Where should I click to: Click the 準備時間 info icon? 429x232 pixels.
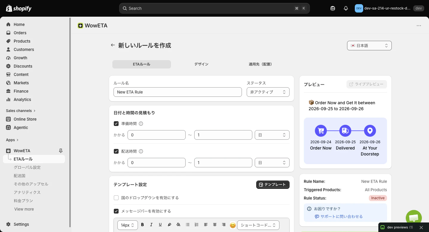(141, 124)
